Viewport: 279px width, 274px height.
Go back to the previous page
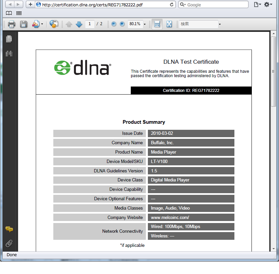[x=10, y=4]
